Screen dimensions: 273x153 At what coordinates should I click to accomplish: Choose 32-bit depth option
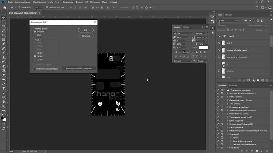[x=35, y=59]
